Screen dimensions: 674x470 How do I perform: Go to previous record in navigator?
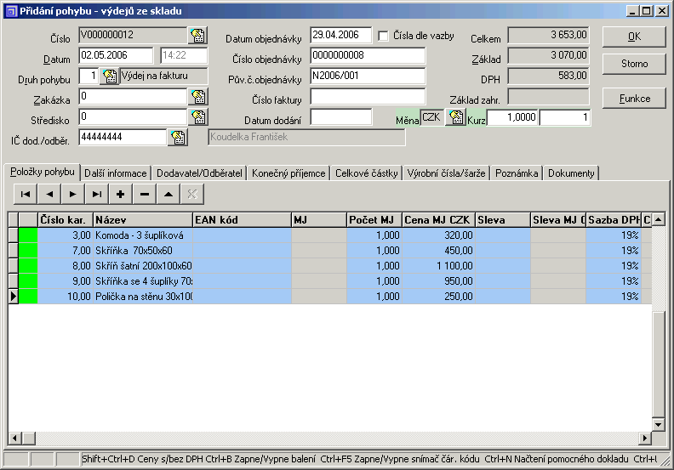(x=49, y=195)
